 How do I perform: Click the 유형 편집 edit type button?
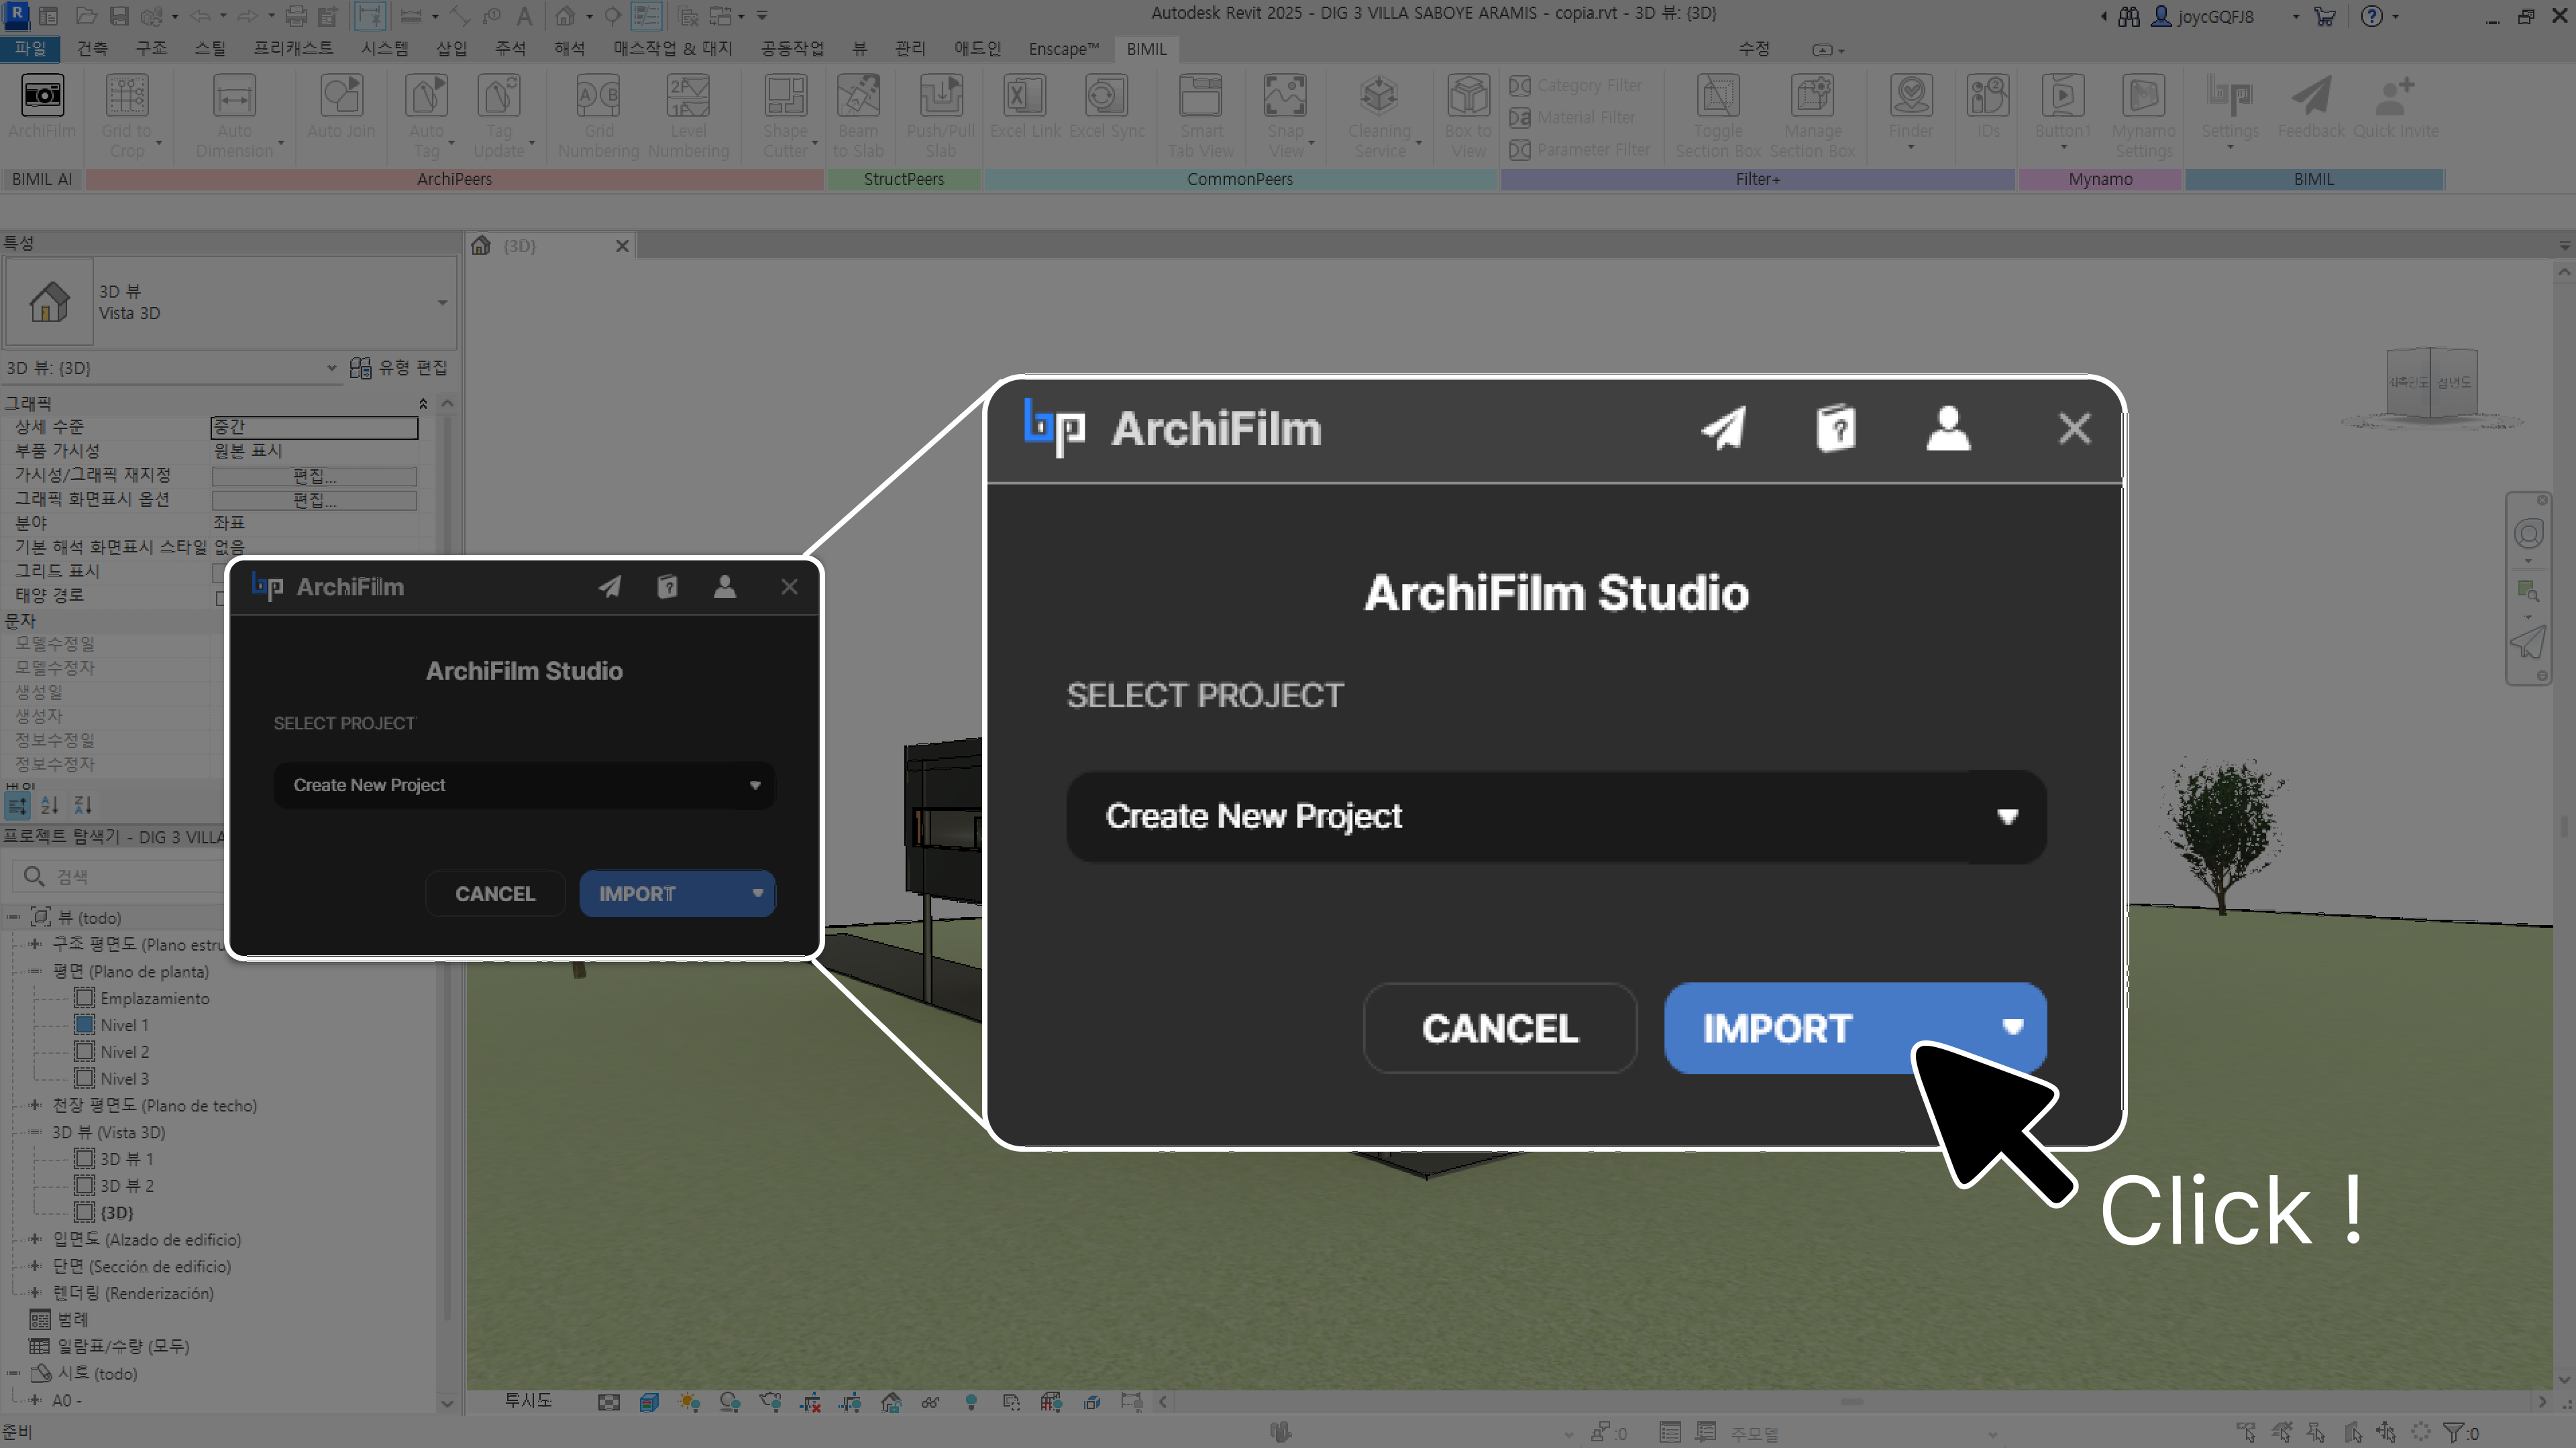tap(399, 368)
